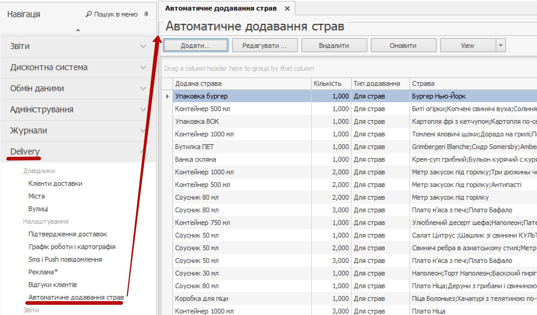Collapse navigation using the small up arrow
This screenshot has width=537, height=315.
78,30
